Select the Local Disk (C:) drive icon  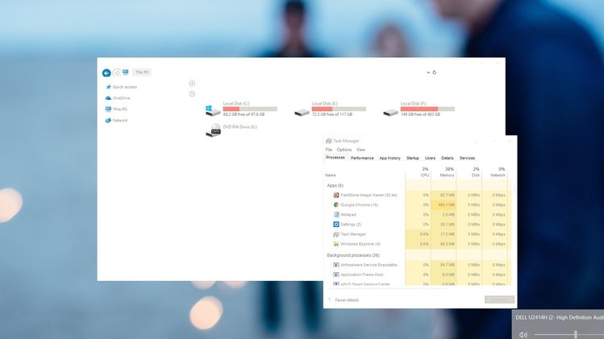(x=213, y=110)
